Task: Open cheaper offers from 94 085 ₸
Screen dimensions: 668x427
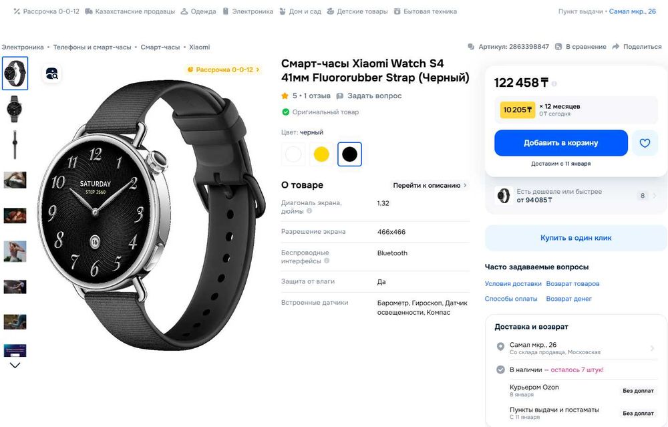Action: point(576,196)
